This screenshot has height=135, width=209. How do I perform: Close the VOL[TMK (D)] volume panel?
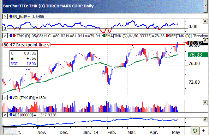pyautogui.click(x=5, y=98)
